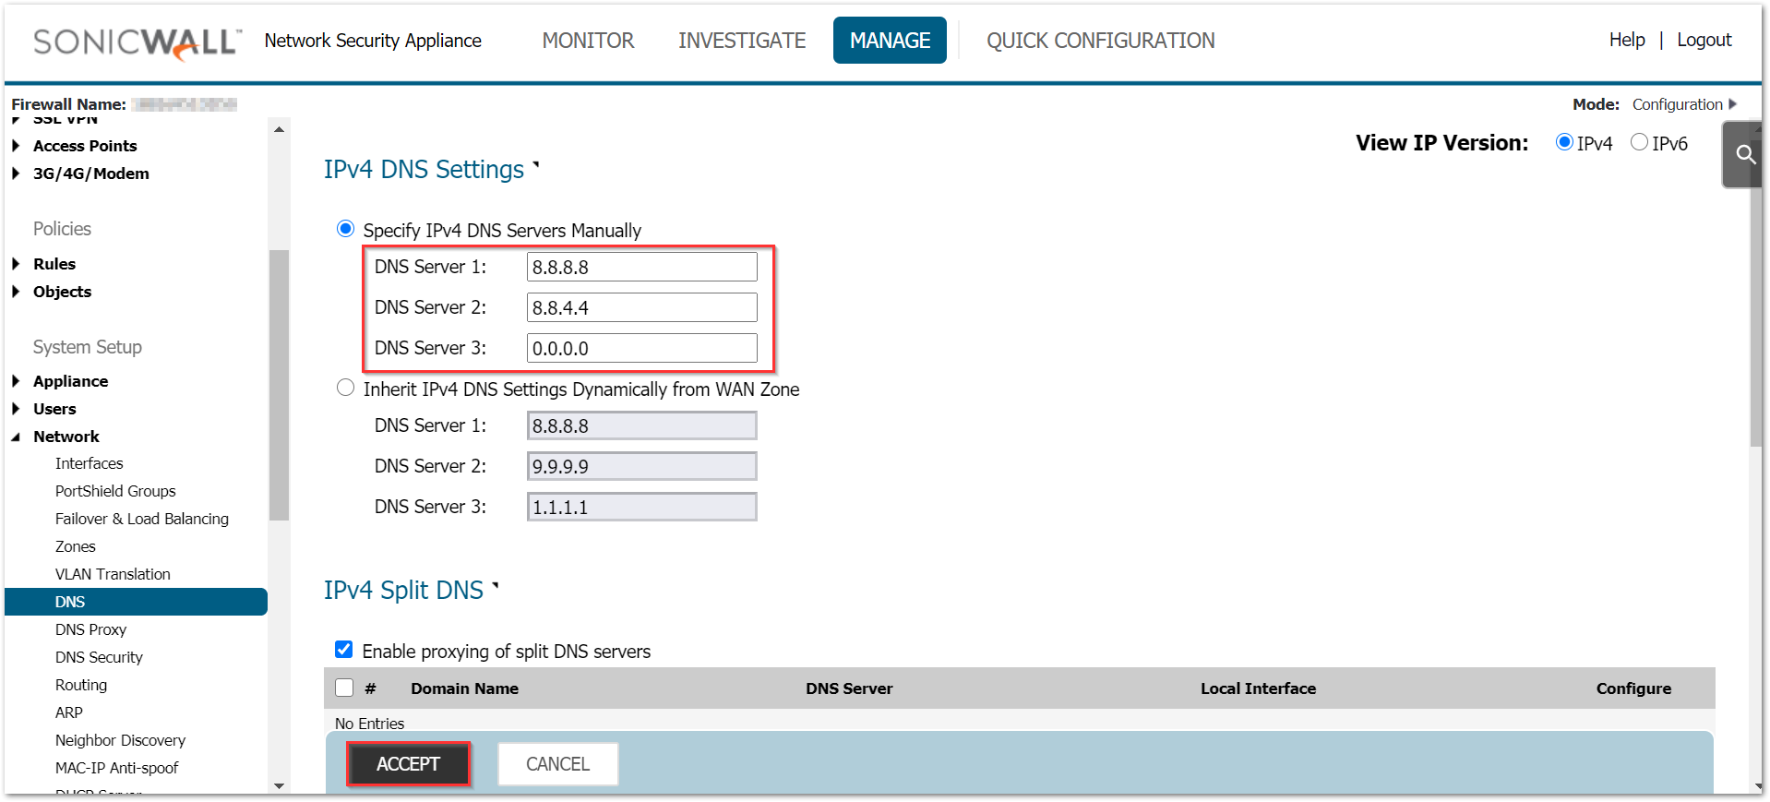1770x802 pixels.
Task: Click the arrow next to IPv4 DNS Settings
Action: pyautogui.click(x=536, y=166)
